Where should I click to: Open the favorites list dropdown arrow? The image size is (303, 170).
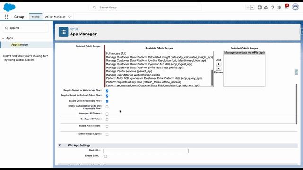pyautogui.click(x=252, y=8)
